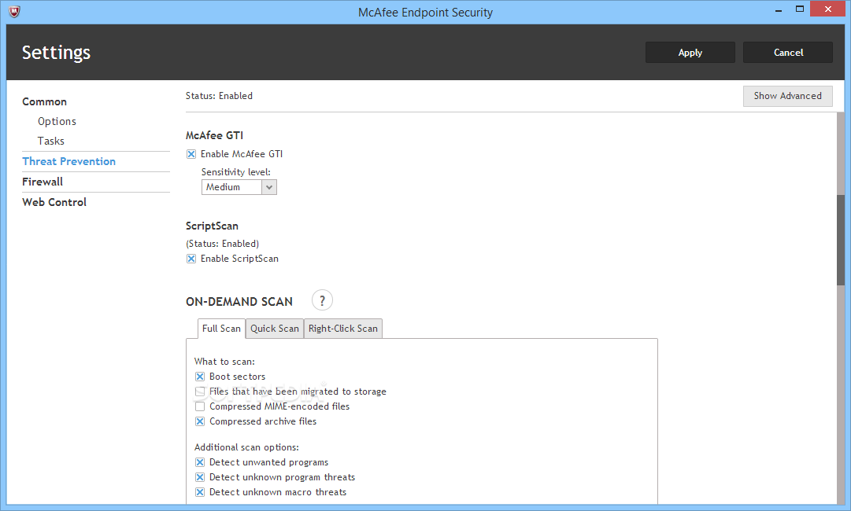Open the Firewall settings section

pos(43,182)
